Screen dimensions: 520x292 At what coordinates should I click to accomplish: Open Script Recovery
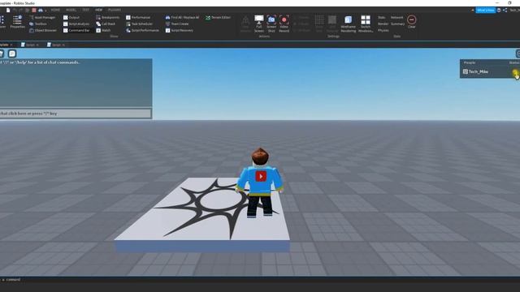pos(179,30)
